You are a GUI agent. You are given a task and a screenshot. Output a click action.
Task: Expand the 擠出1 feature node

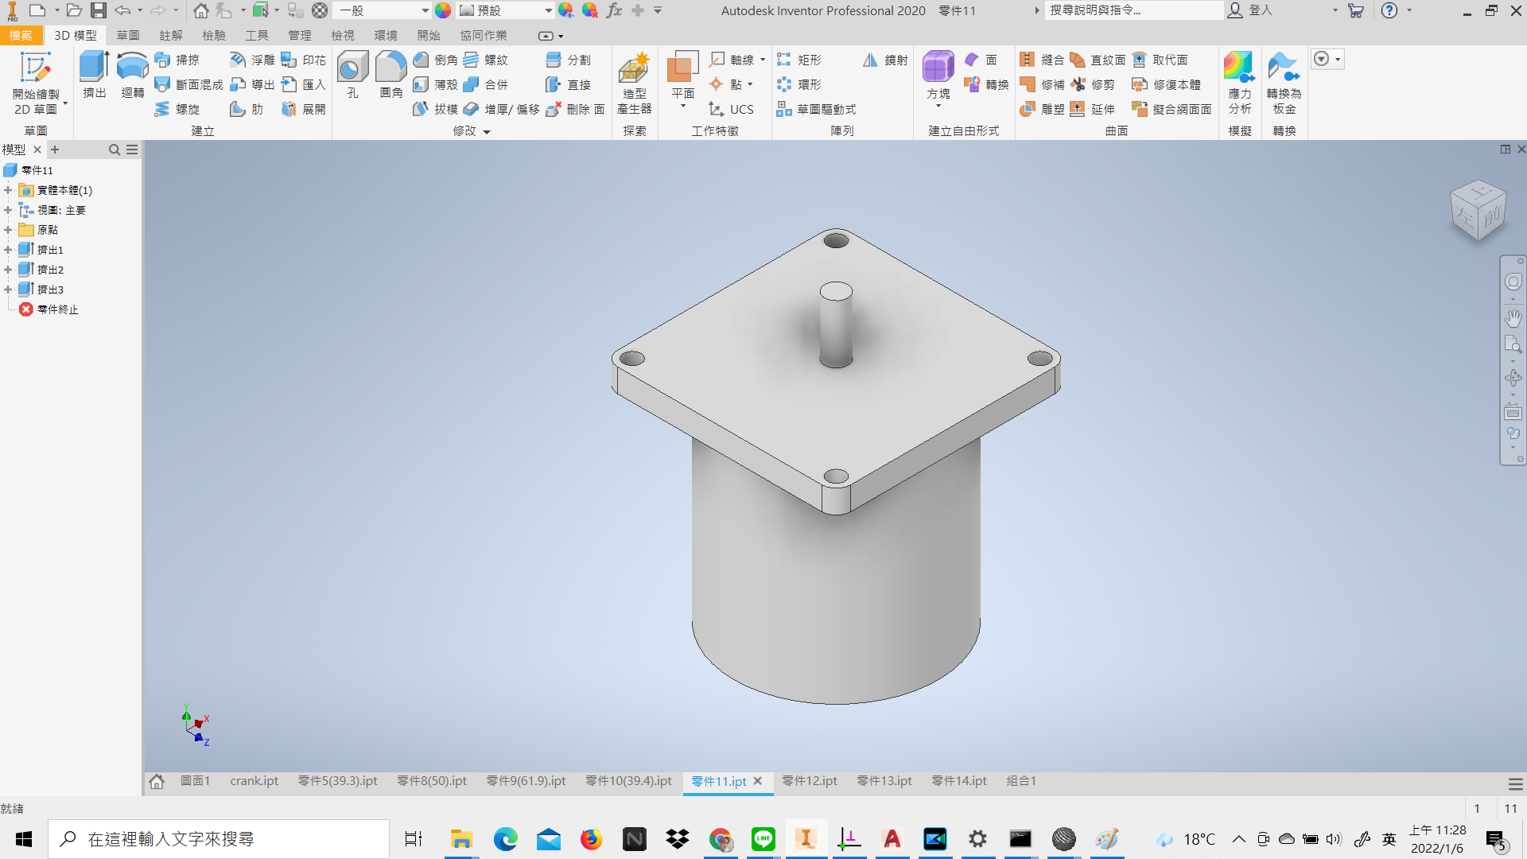pyautogui.click(x=8, y=250)
